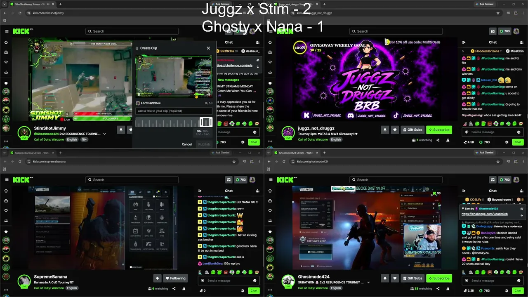Toggle notifications bell for StimShotJimmy
Image resolution: width=528 pixels, height=297 pixels.
pos(121,130)
